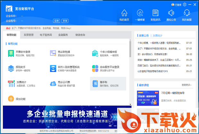Switch to 金融服务 tab
The width and height of the screenshot is (199, 134).
[x=63, y=35]
